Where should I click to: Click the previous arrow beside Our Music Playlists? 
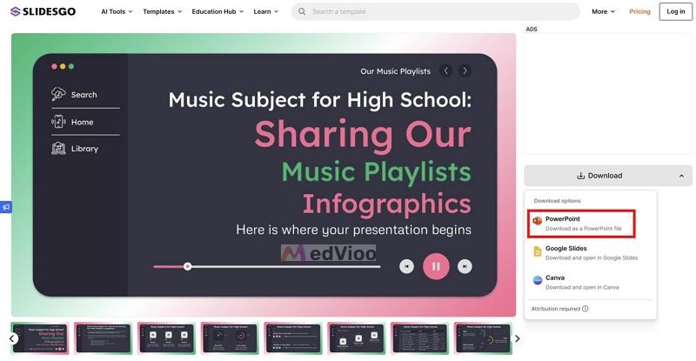(x=446, y=71)
